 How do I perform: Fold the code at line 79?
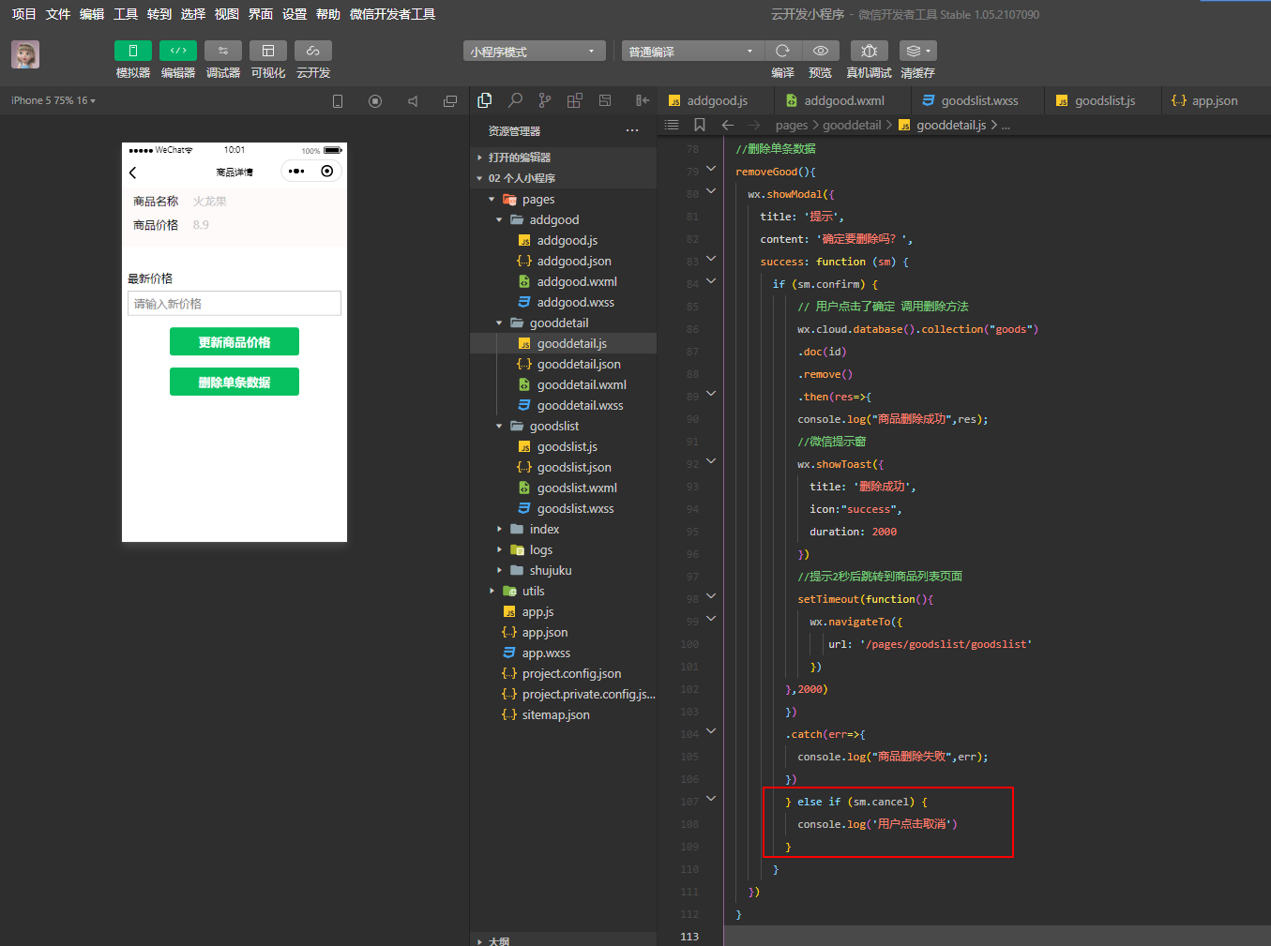[711, 169]
